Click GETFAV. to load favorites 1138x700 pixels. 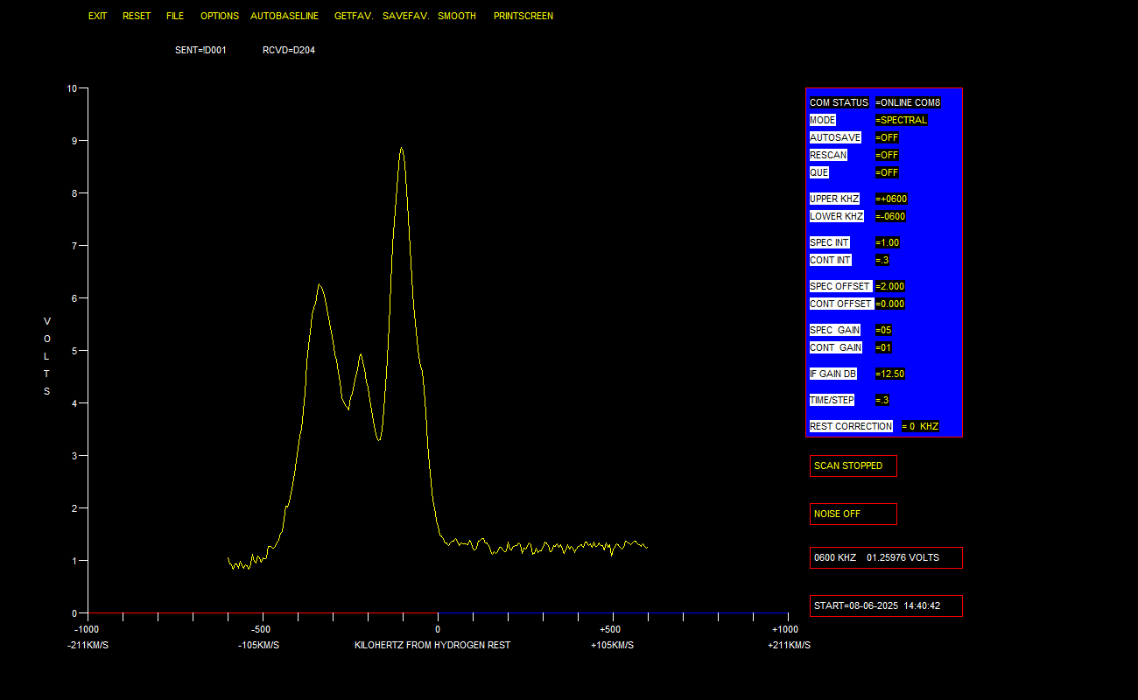[353, 16]
